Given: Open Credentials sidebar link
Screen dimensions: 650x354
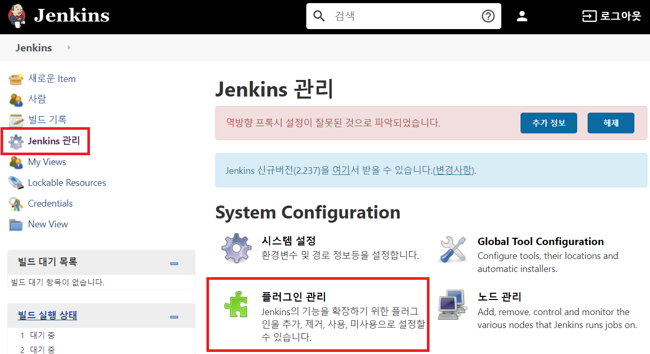Looking at the screenshot, I should pos(50,203).
